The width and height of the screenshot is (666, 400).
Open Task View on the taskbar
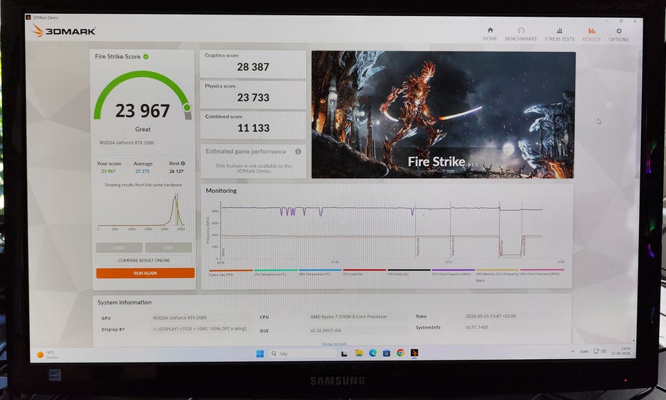pos(344,354)
